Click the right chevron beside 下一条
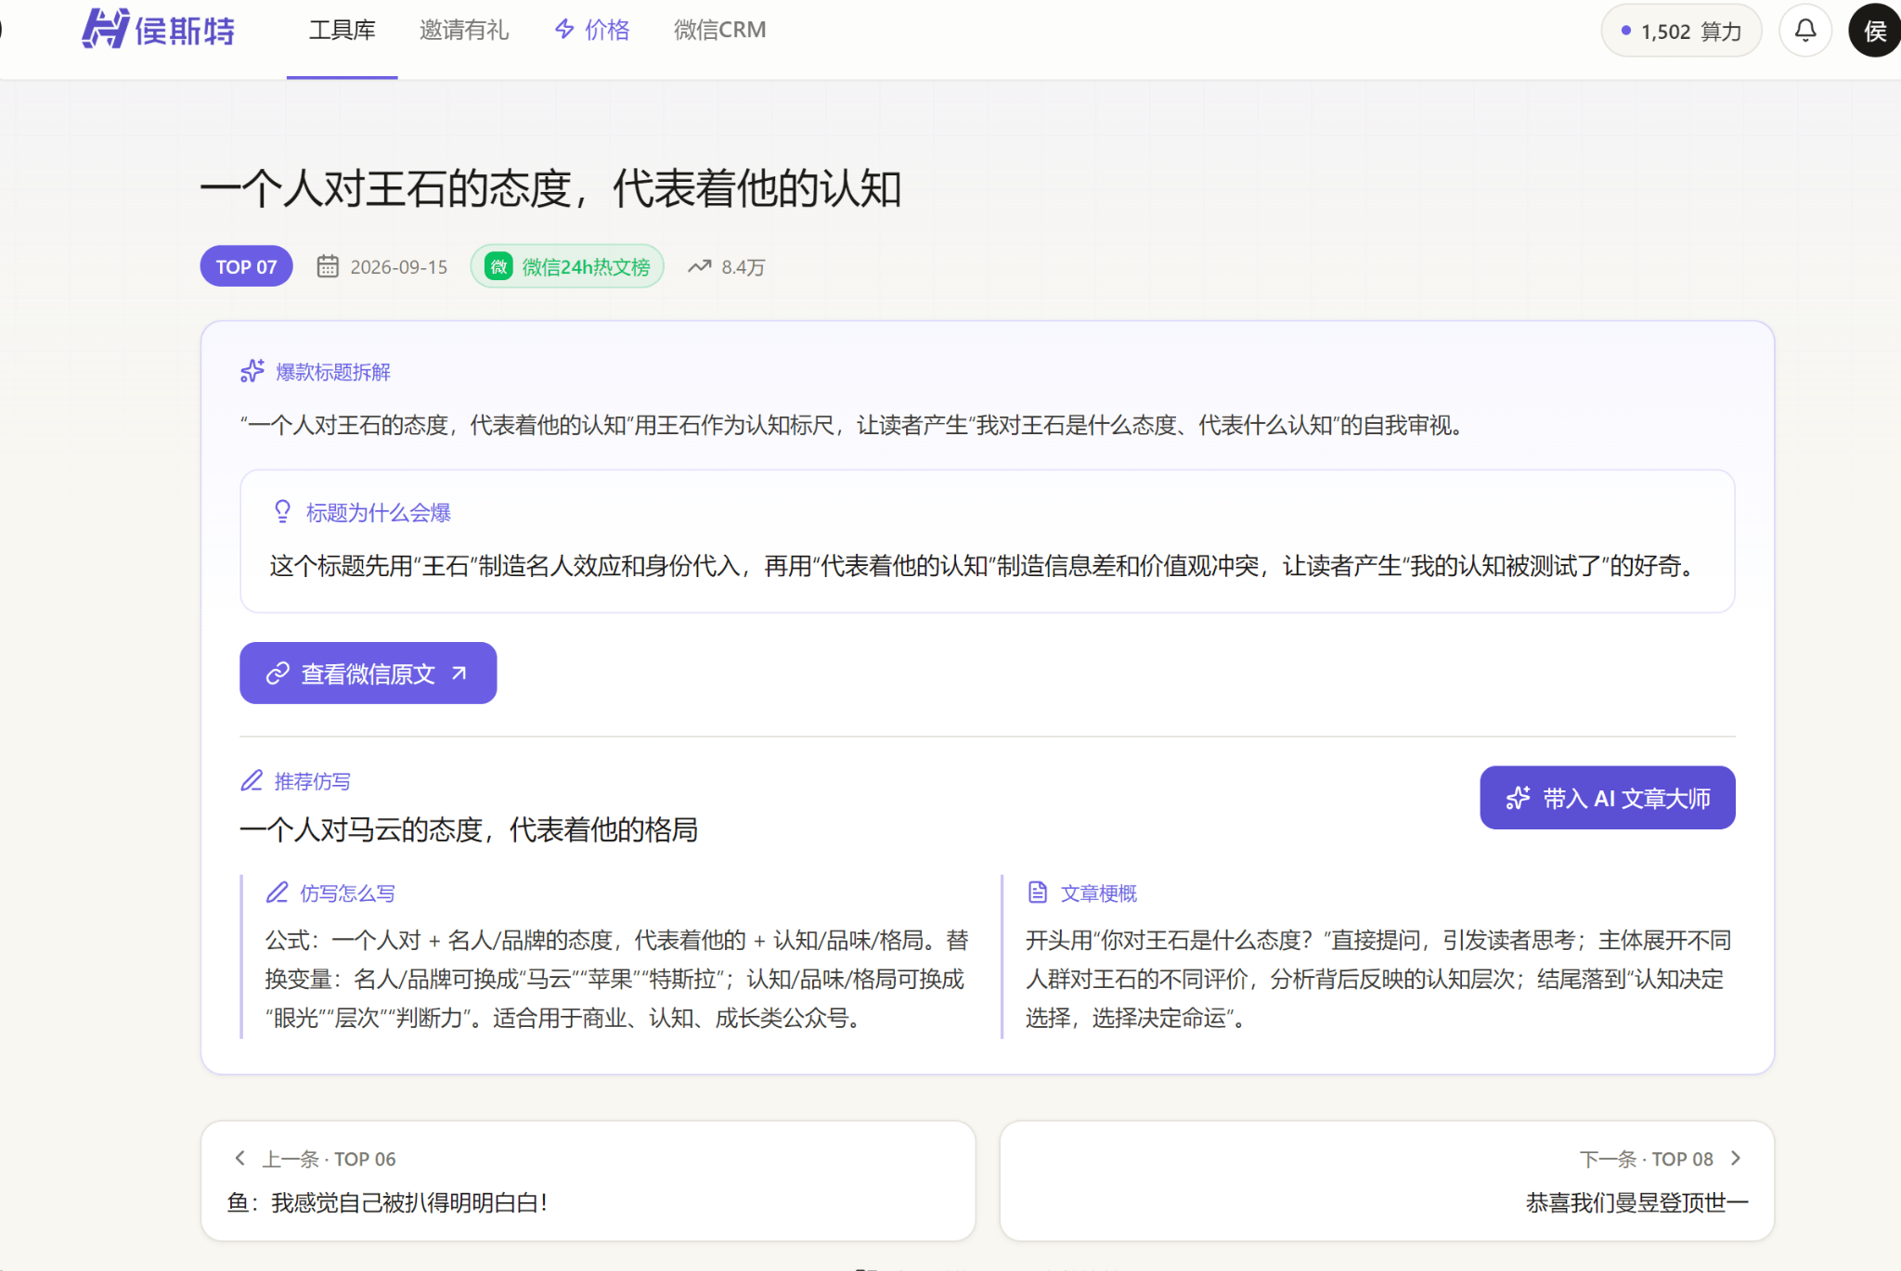The width and height of the screenshot is (1901, 1271). click(x=1736, y=1158)
